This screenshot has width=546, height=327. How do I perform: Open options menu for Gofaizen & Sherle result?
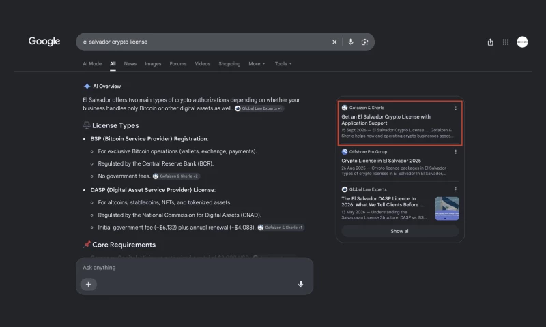point(455,108)
